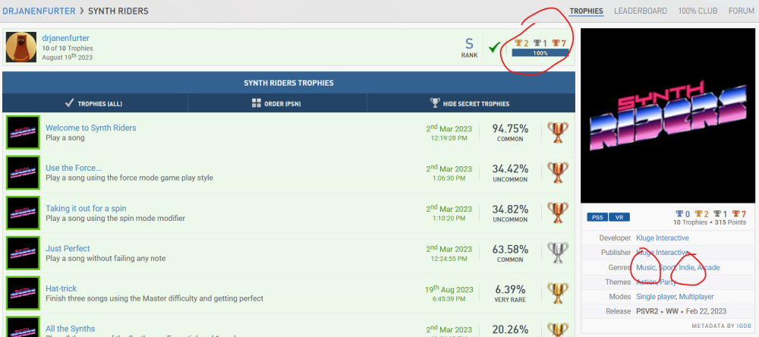Click the gold trophy icon for Hat-trick
Image resolution: width=759 pixels, height=337 pixels.
tap(558, 293)
